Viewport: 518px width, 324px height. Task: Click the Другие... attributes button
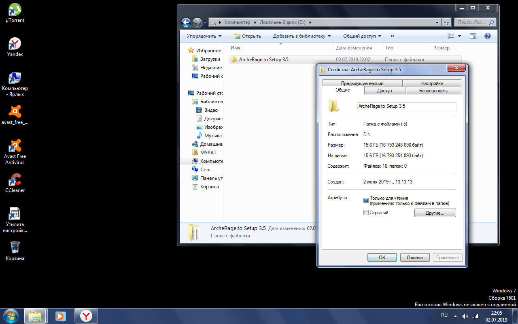point(435,213)
